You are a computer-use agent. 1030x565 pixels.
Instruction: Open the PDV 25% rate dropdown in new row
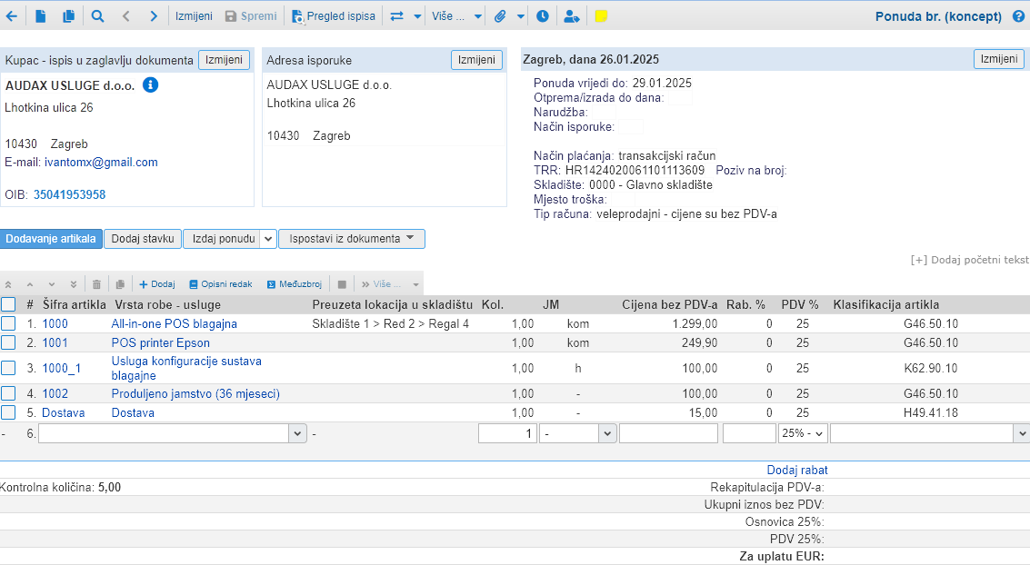pyautogui.click(x=803, y=434)
